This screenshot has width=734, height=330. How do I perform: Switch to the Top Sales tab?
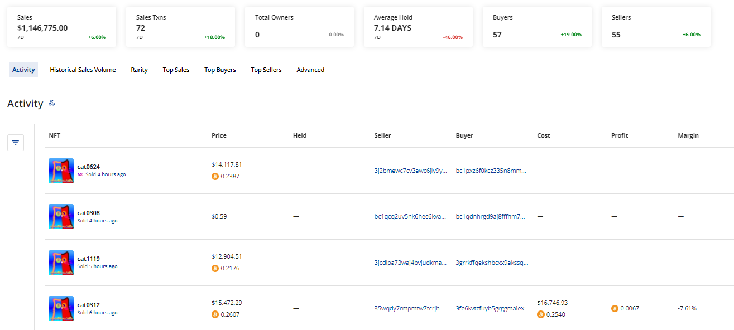pyautogui.click(x=176, y=70)
